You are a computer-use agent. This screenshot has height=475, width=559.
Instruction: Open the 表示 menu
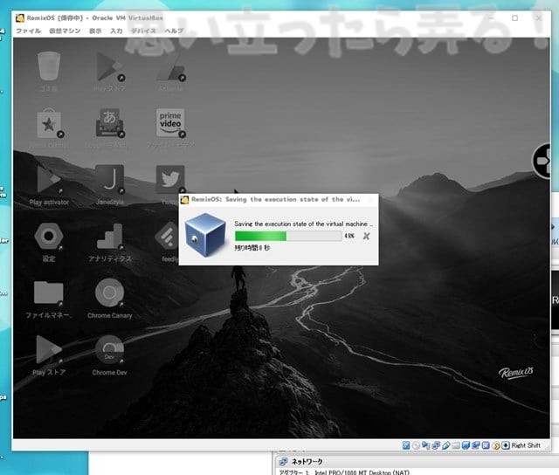pyautogui.click(x=95, y=31)
